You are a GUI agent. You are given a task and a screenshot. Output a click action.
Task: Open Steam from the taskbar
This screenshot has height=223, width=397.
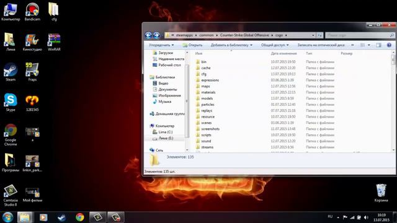click(61, 217)
